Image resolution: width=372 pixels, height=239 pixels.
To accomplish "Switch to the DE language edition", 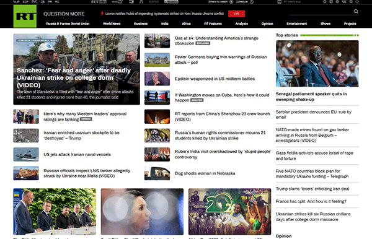I will pos(43,2).
